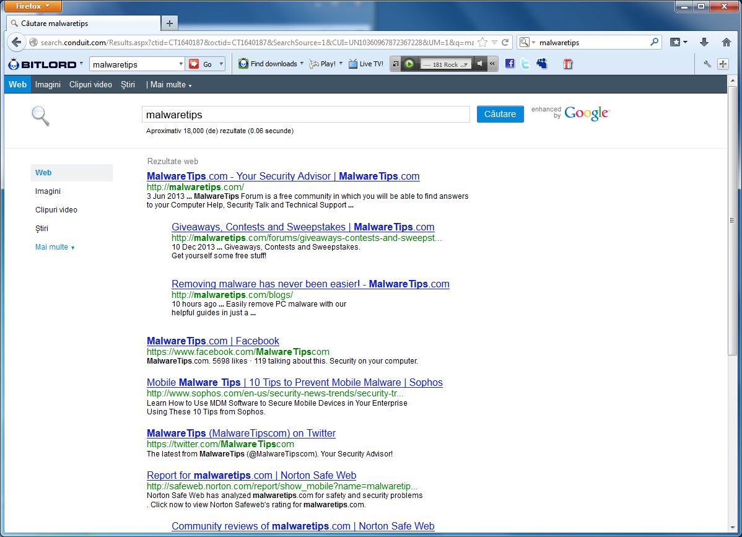Select the Web tab in top dark bar

click(x=17, y=85)
